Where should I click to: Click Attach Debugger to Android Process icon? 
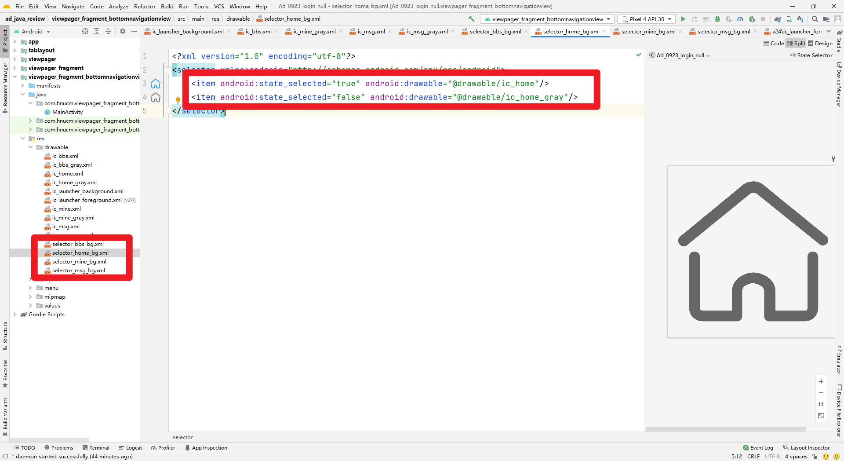coord(752,19)
